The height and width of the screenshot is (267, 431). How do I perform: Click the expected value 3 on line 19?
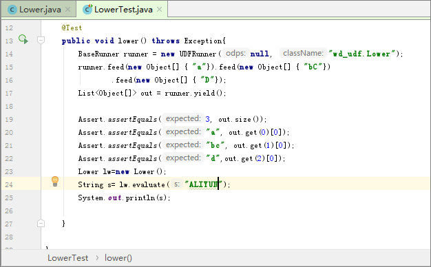[207, 119]
